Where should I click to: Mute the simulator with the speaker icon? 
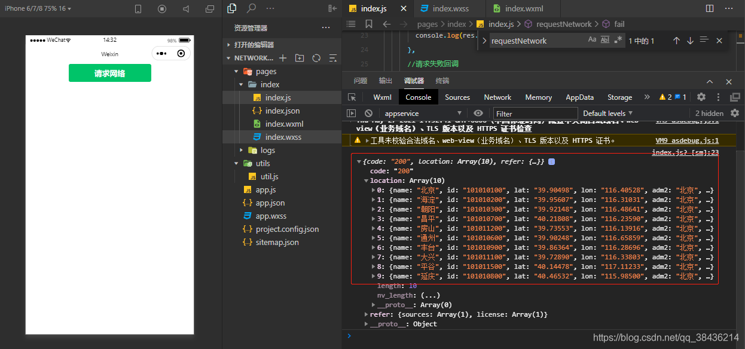pos(186,9)
